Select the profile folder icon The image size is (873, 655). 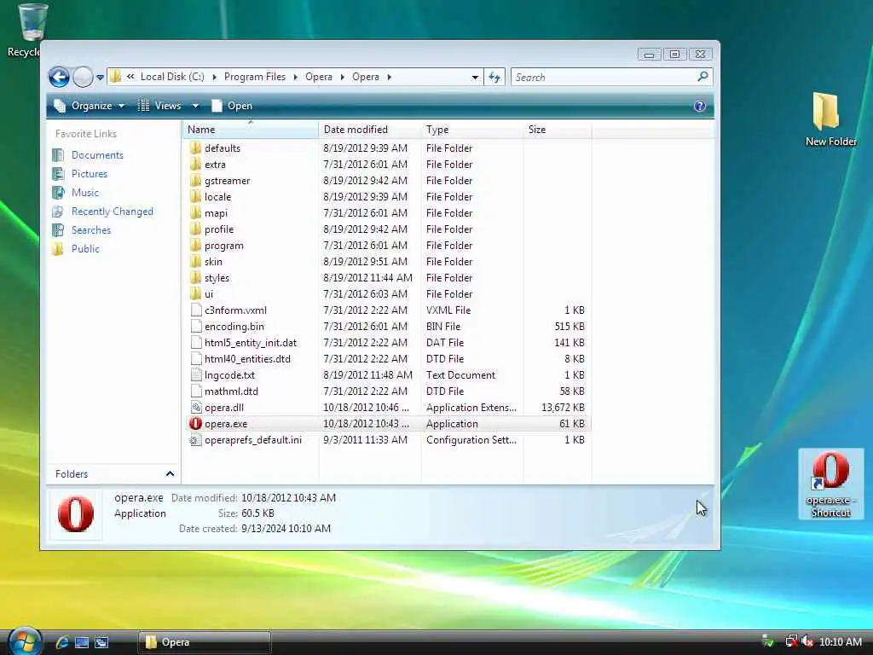point(195,229)
